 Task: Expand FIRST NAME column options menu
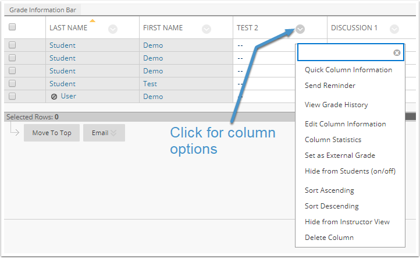coord(207,29)
